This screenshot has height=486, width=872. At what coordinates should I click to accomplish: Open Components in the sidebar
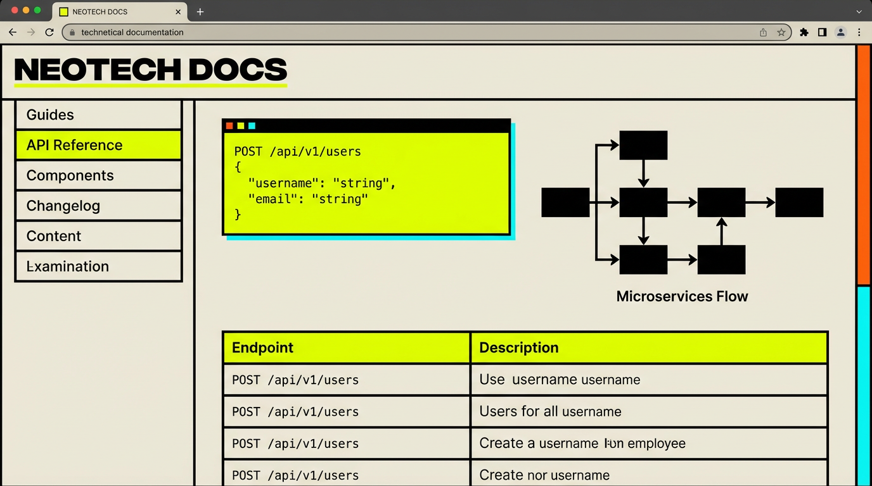click(98, 175)
